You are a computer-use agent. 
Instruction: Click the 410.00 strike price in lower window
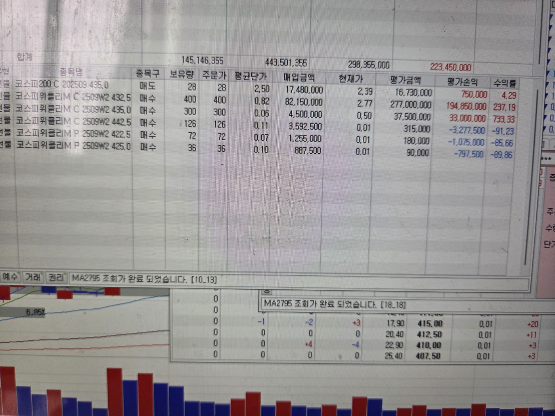point(429,345)
